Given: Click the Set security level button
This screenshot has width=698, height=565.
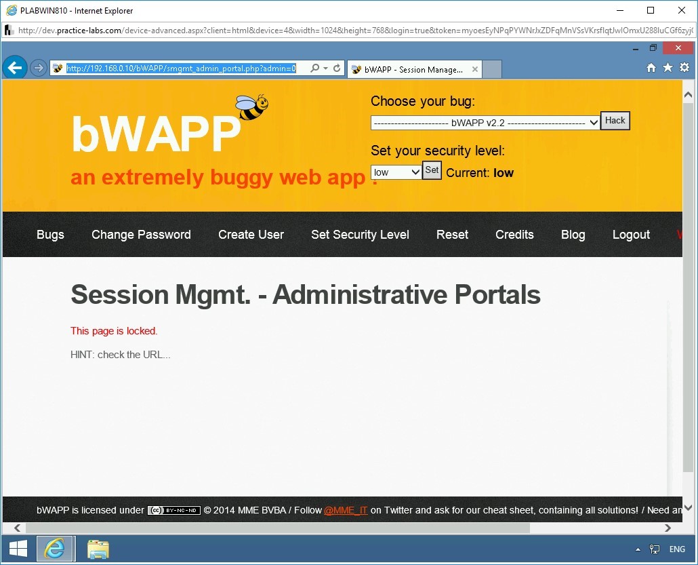Looking at the screenshot, I should coord(432,170).
